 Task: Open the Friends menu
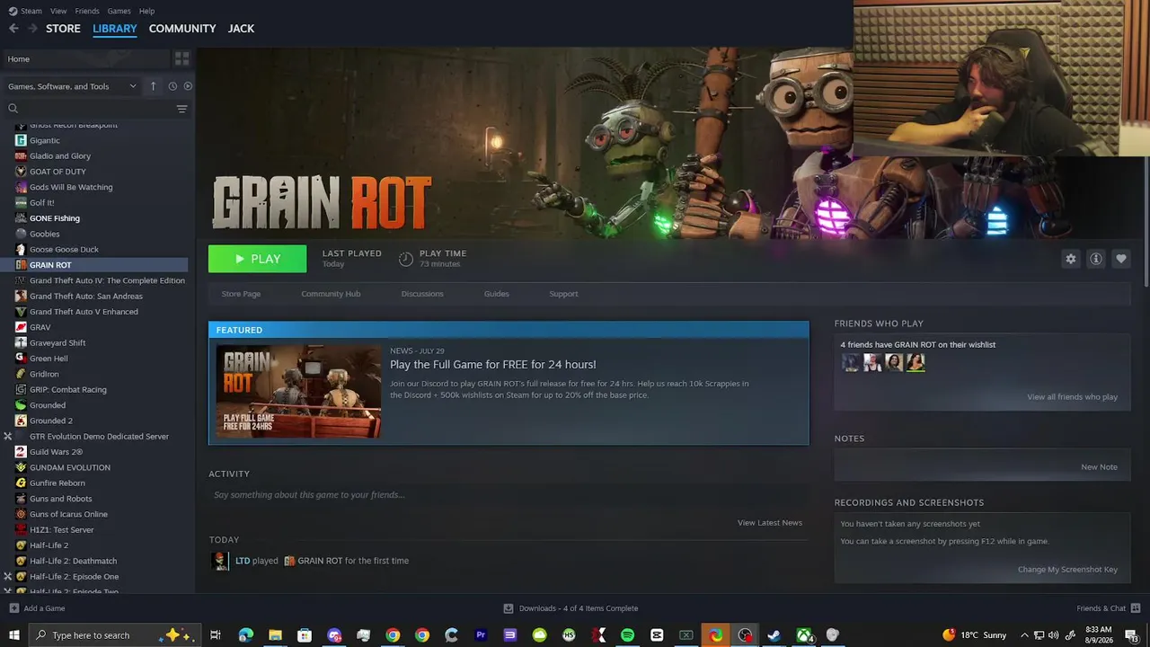[x=87, y=11]
